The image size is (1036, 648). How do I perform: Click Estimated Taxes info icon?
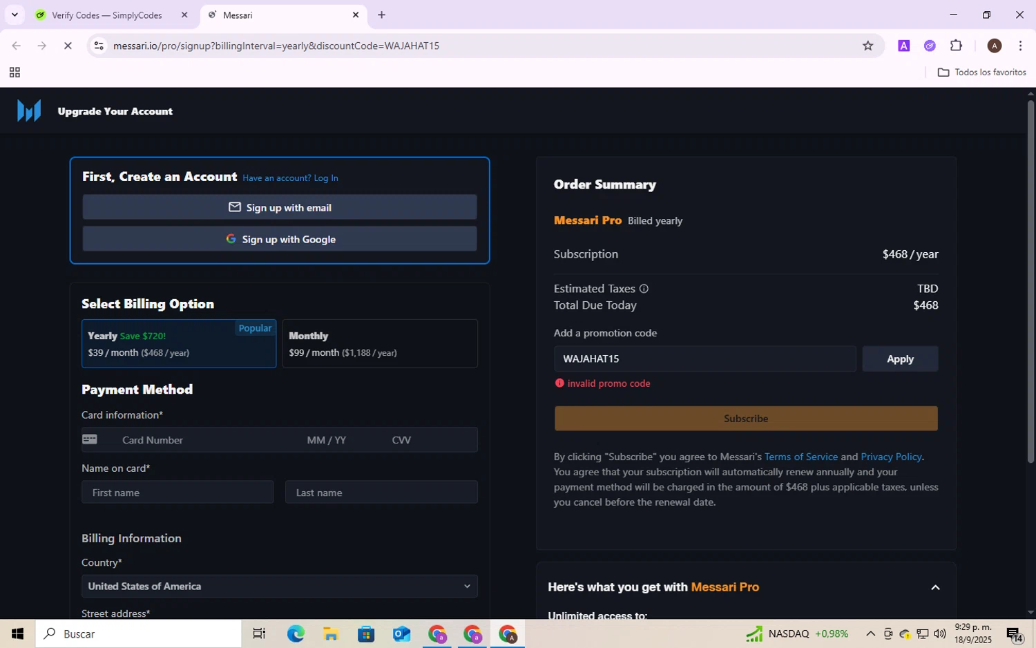644,289
